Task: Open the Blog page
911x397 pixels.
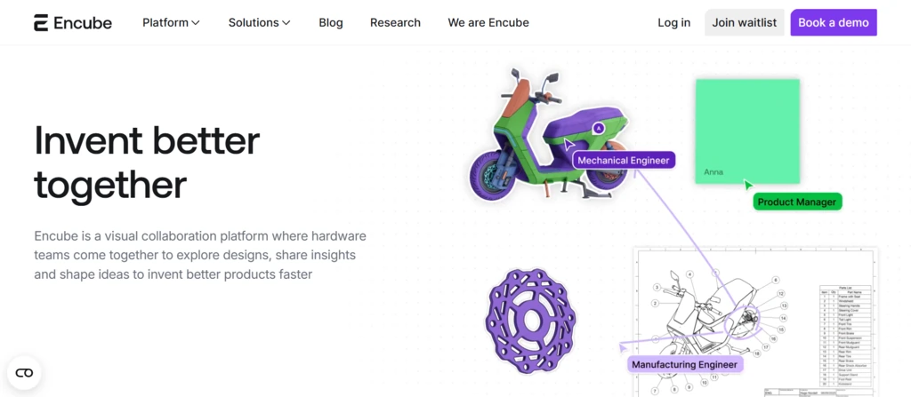Action: click(331, 23)
